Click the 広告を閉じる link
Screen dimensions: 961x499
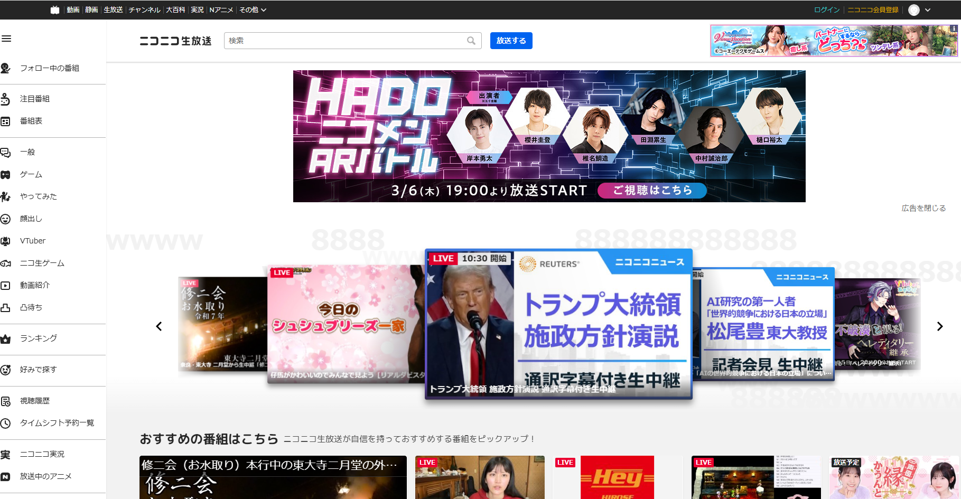(x=923, y=208)
